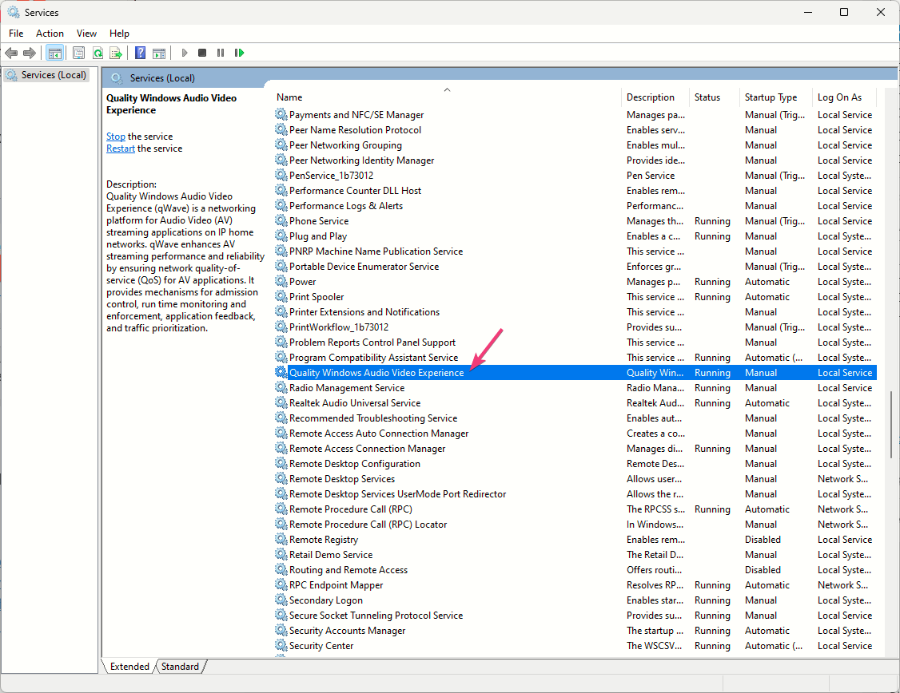Toggle Show/Hide Console Tree button

[54, 53]
